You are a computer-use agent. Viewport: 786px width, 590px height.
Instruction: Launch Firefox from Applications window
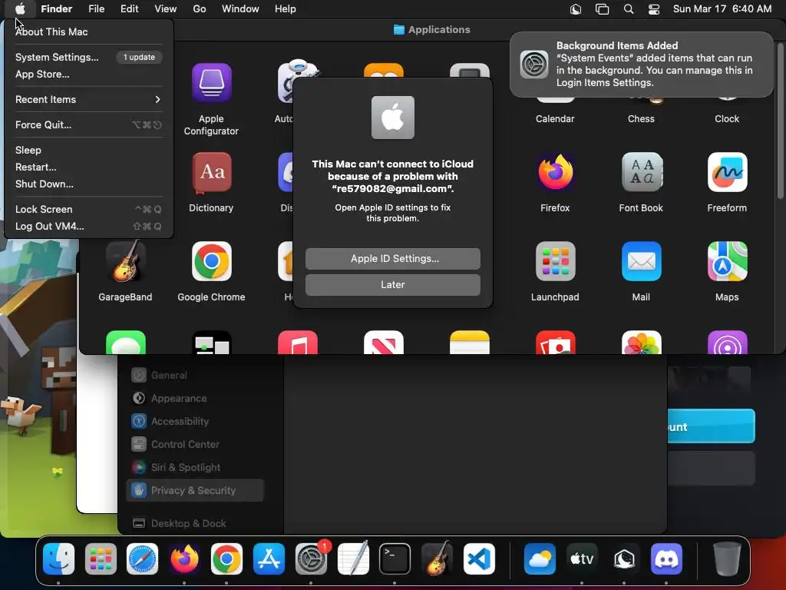pyautogui.click(x=555, y=172)
